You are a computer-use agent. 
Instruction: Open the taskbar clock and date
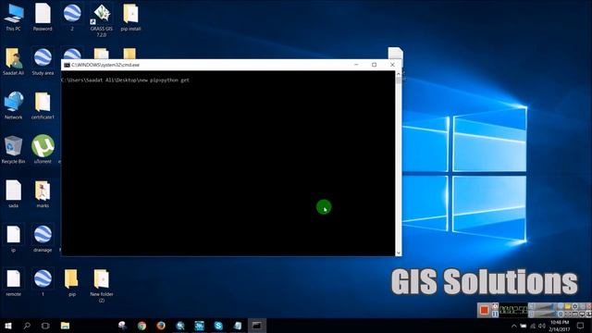(560, 326)
